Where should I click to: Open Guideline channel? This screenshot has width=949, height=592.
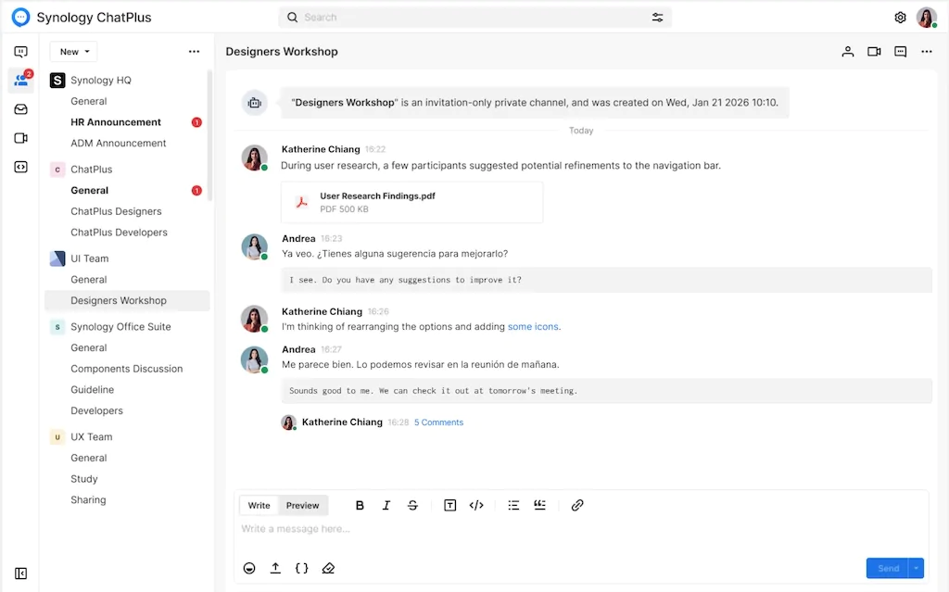point(92,390)
